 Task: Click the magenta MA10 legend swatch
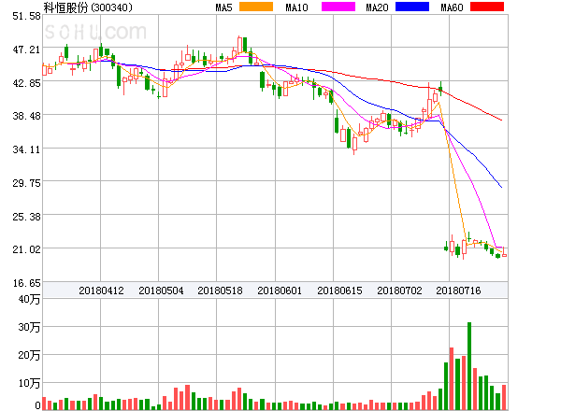338,7
